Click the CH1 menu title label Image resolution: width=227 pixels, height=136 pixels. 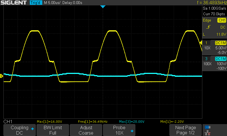[8, 122]
